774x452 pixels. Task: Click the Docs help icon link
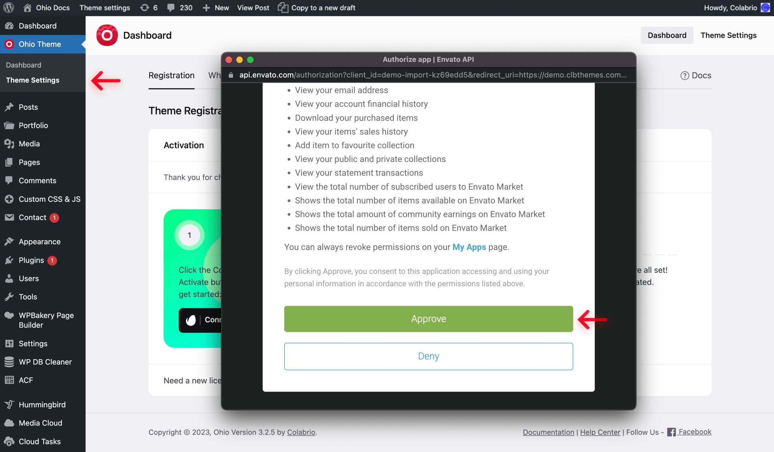tap(696, 76)
